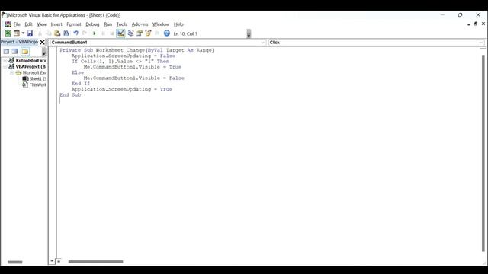Open the View menu
This screenshot has width=488, height=274.
[x=41, y=24]
